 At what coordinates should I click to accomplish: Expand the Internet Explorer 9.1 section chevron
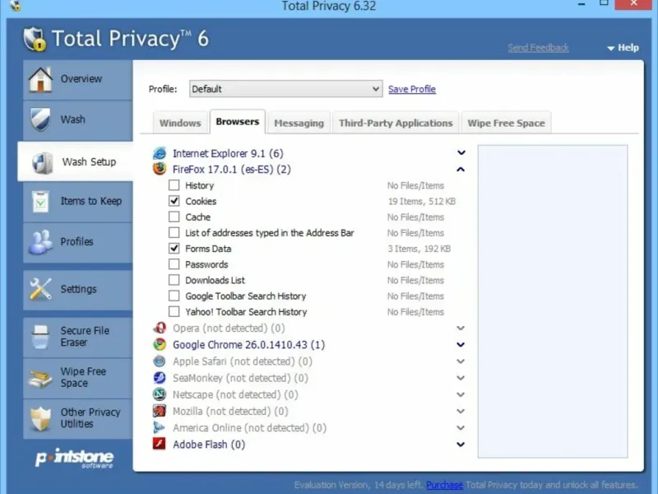coord(461,152)
